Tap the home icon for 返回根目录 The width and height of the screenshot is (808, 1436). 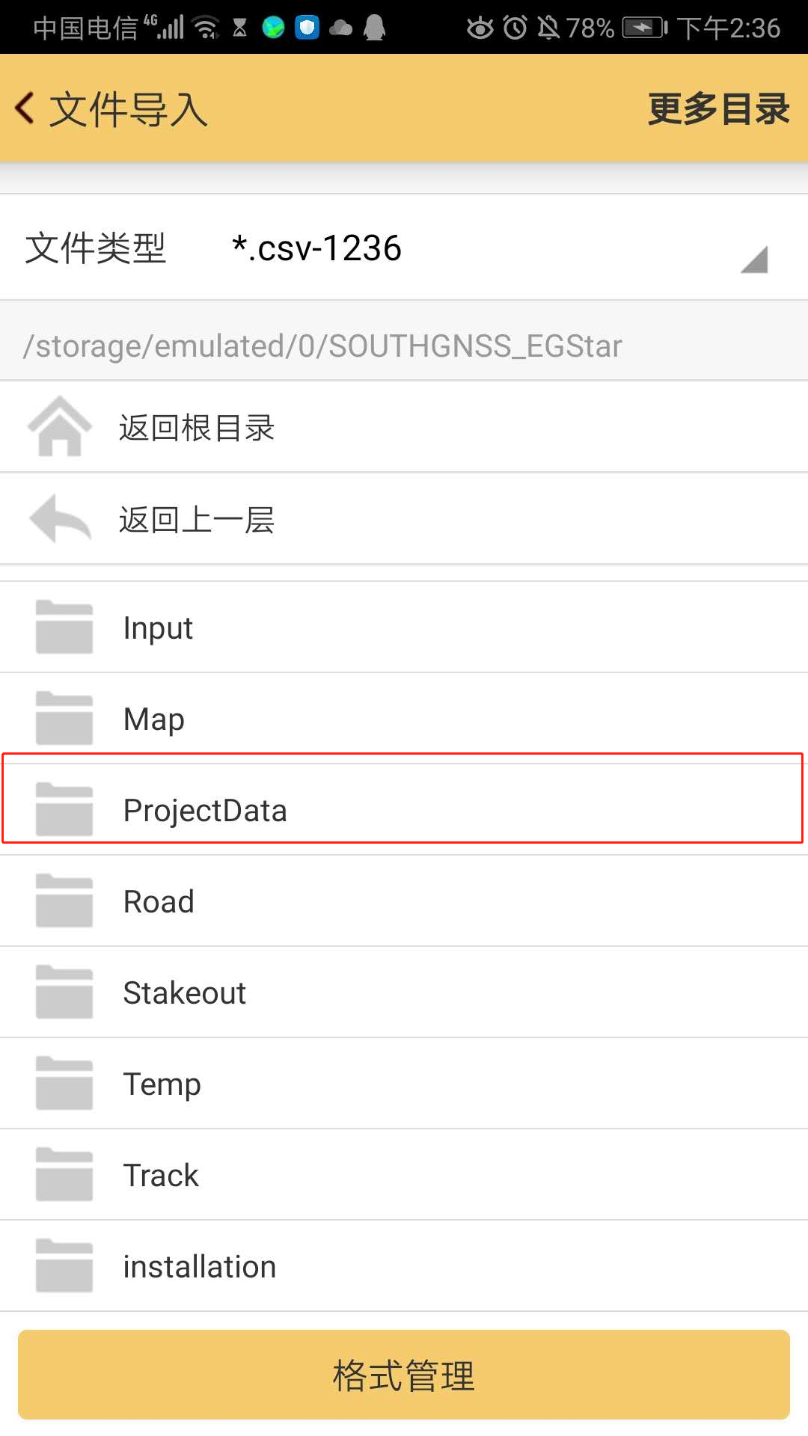[60, 427]
